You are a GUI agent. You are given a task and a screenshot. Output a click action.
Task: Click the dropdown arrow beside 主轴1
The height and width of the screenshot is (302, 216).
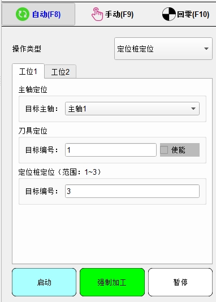[x=193, y=109]
